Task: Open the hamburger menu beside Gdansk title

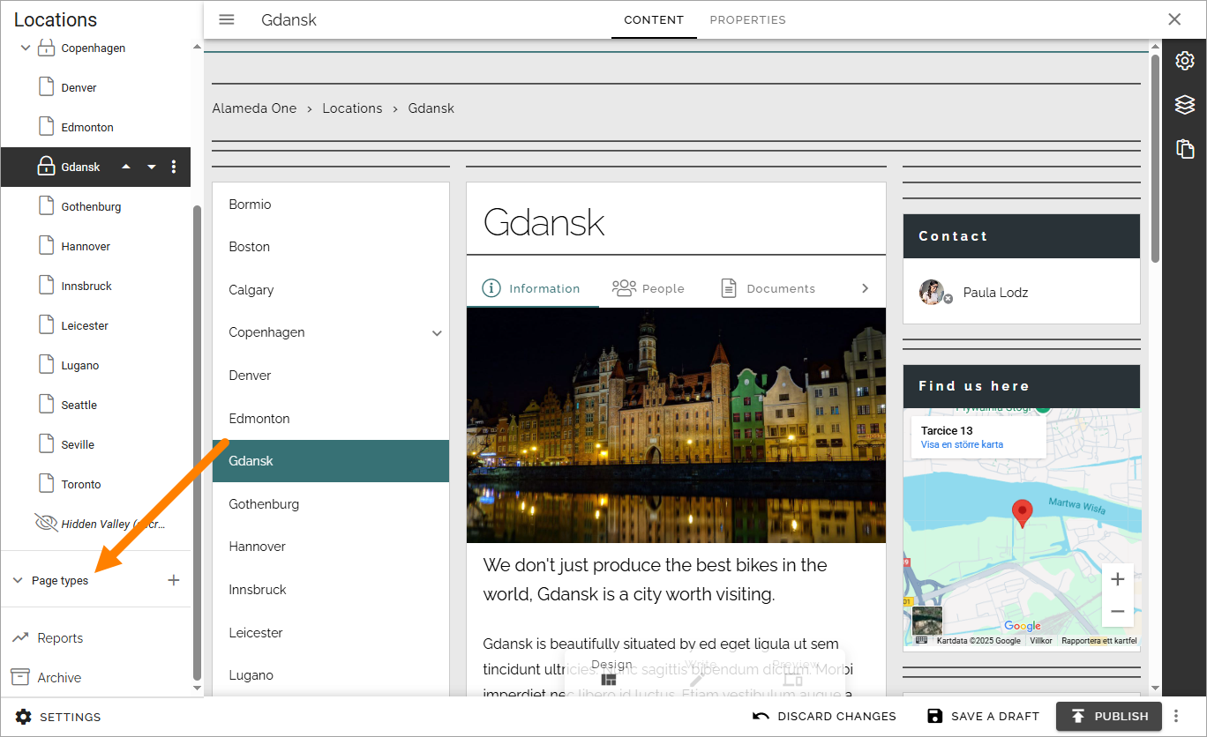Action: pos(227,19)
